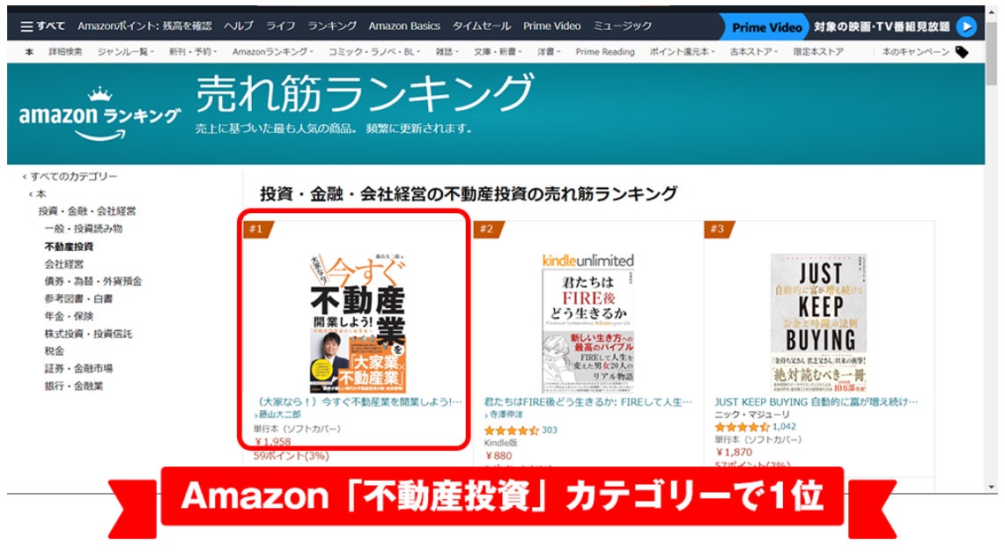Click the price tag icon beside 本のキャンペーン

pyautogui.click(x=962, y=52)
